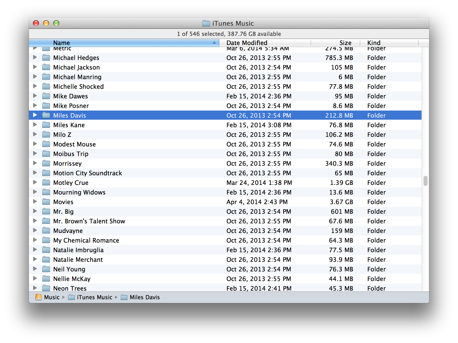Expand the Movies folder triangle
Image resolution: width=458 pixels, height=343 pixels.
point(35,202)
